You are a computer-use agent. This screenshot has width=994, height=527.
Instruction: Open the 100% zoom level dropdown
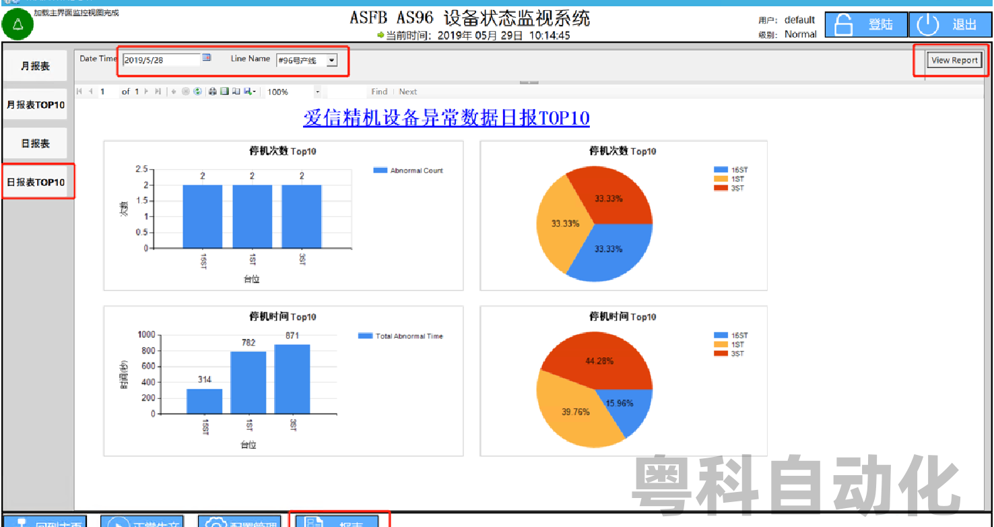pos(317,92)
